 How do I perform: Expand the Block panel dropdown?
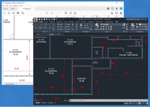[x=126, y=32]
